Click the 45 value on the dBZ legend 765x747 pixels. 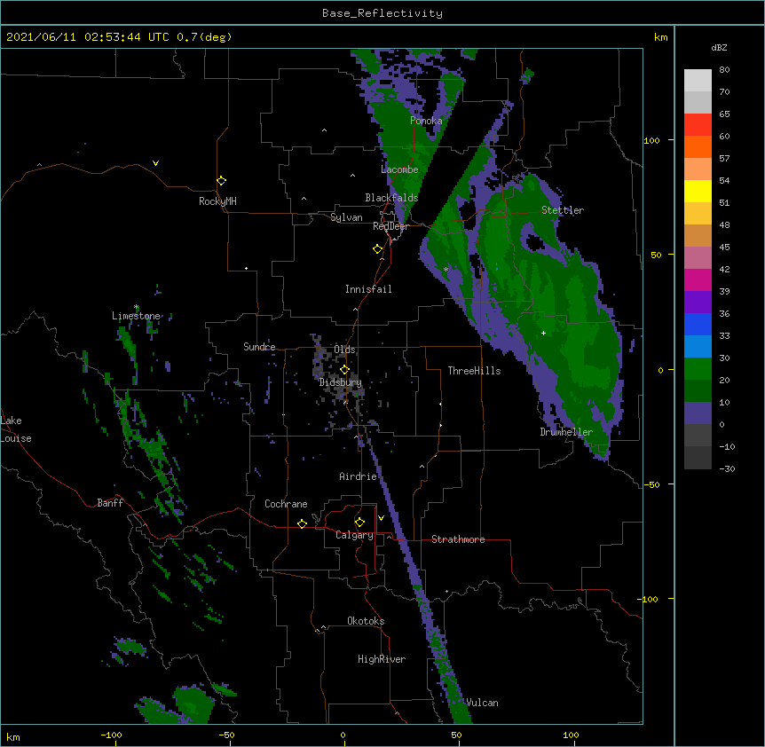(724, 248)
